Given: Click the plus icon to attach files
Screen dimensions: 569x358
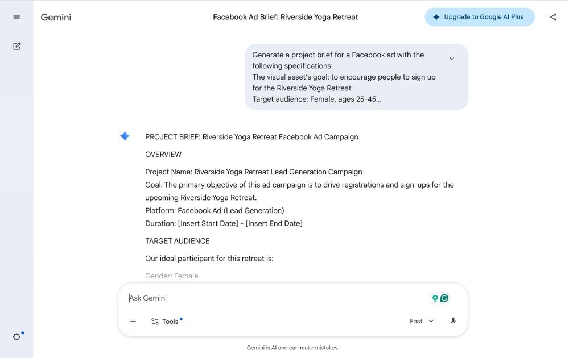Looking at the screenshot, I should coord(133,321).
